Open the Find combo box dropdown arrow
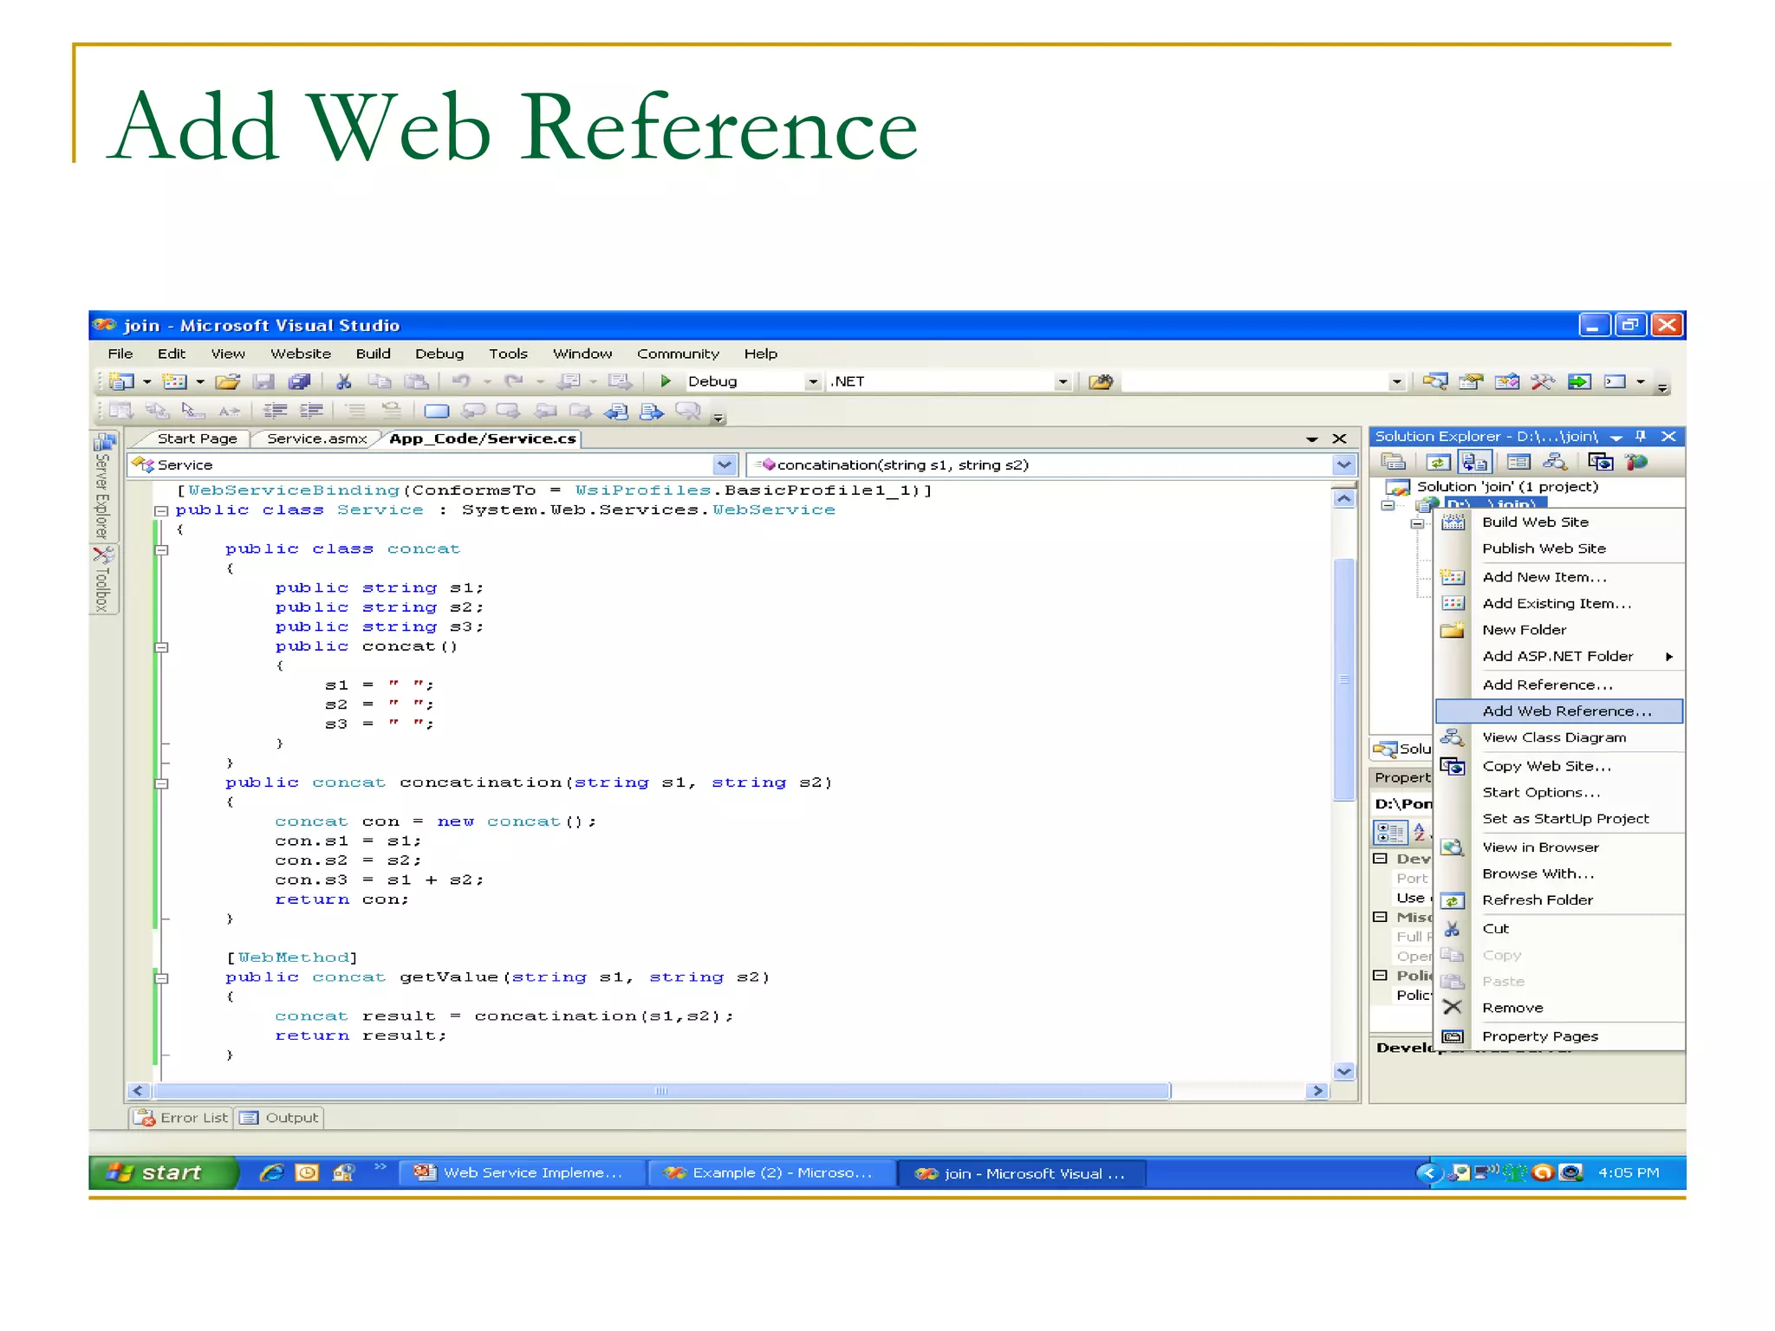 [1396, 381]
